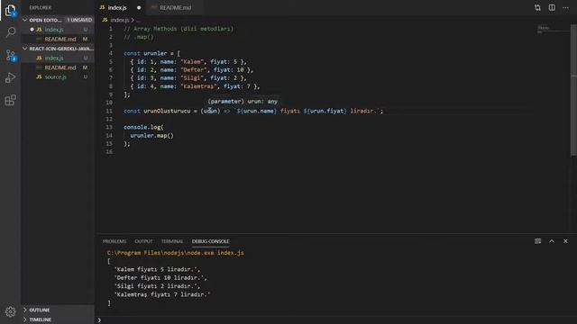
Task: Click the urunler.map() call
Action: pos(151,136)
